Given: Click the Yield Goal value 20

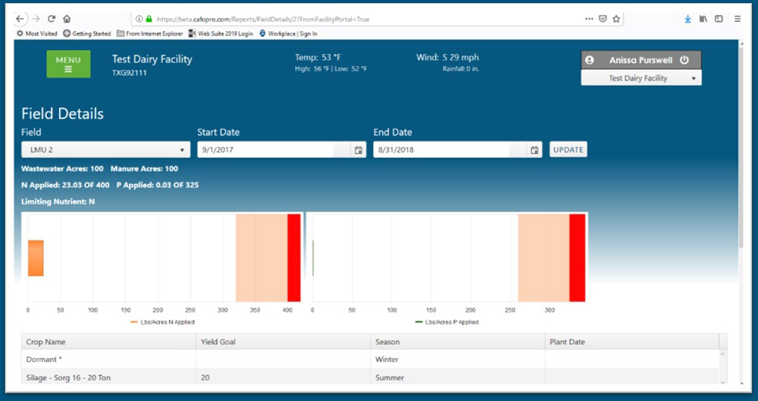Looking at the screenshot, I should pos(205,378).
